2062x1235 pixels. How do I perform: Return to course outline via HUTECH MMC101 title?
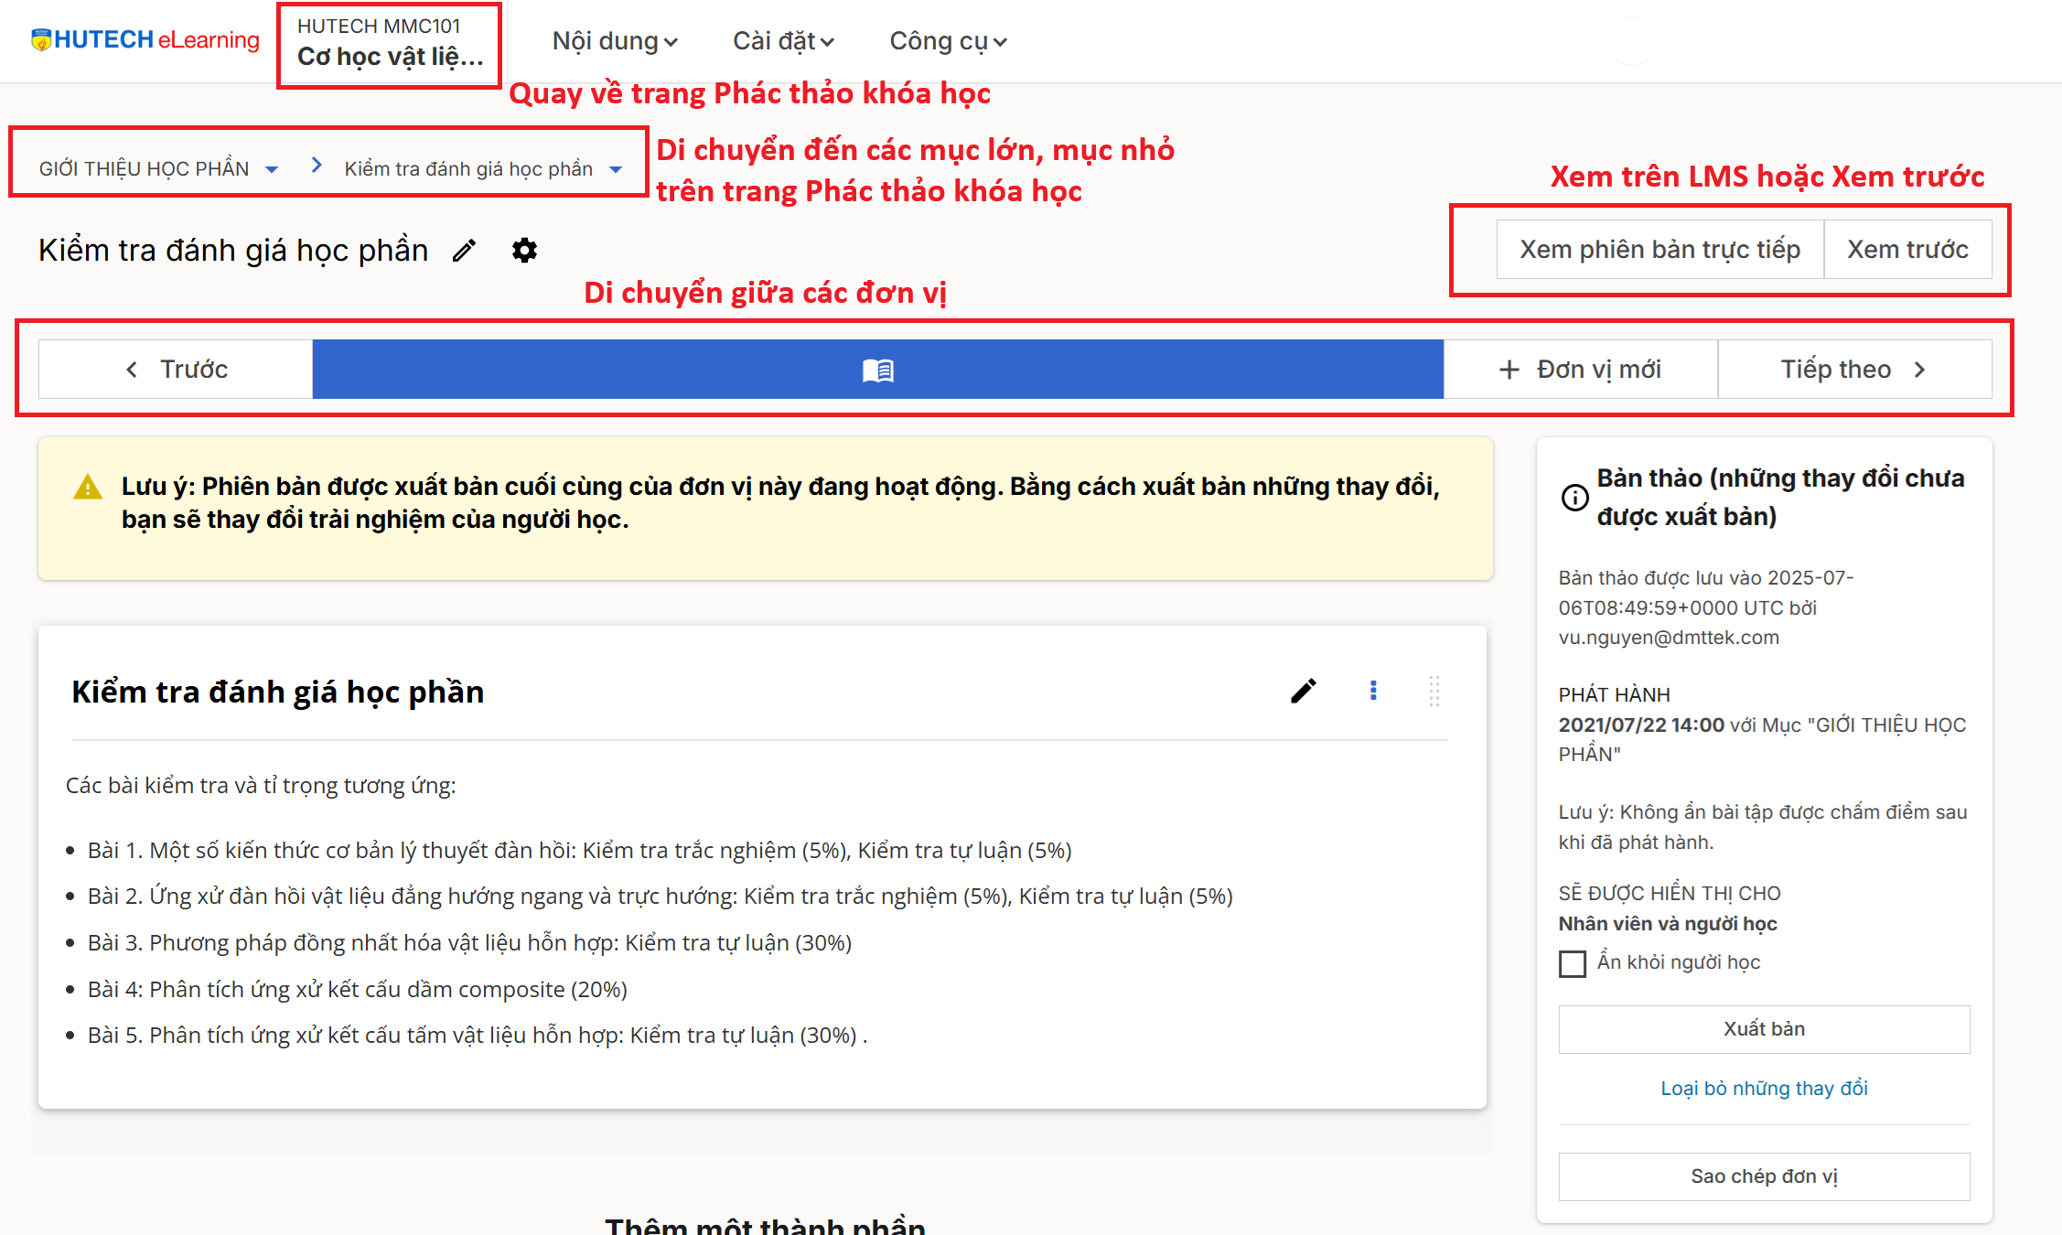pos(390,43)
